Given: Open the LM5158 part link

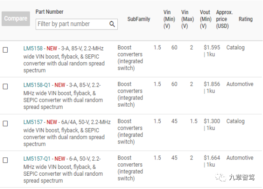Looking at the screenshot, I should coord(33,48).
